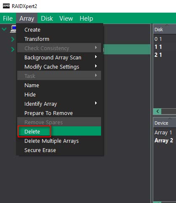Open the Help menu

(x=86, y=19)
